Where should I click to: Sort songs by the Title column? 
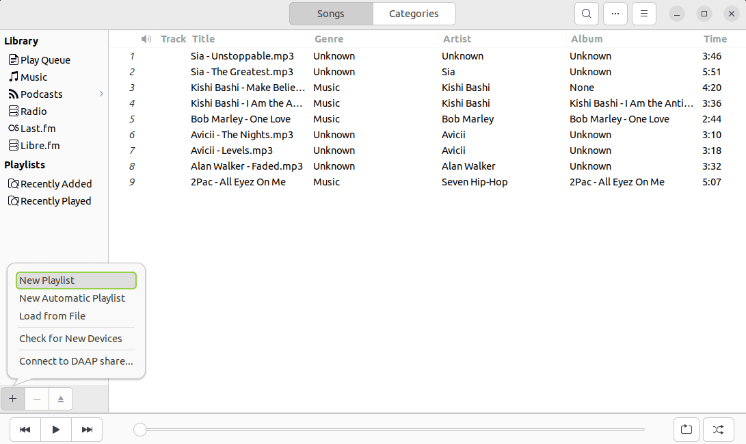[203, 38]
